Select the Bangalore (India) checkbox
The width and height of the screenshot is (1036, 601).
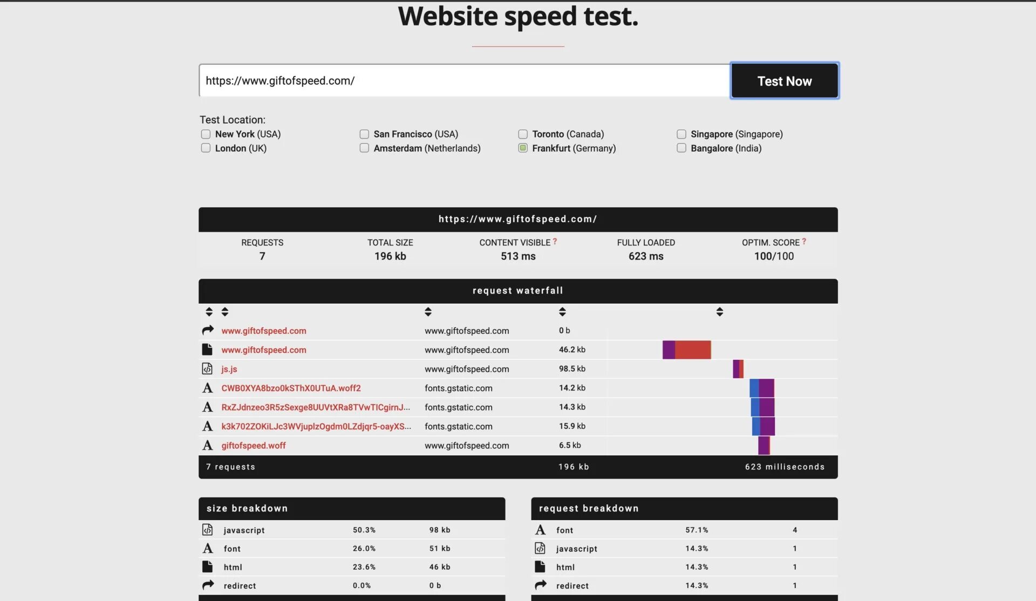[x=681, y=148]
